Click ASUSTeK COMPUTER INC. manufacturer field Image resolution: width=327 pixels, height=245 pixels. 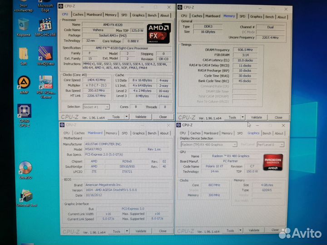(x=127, y=144)
